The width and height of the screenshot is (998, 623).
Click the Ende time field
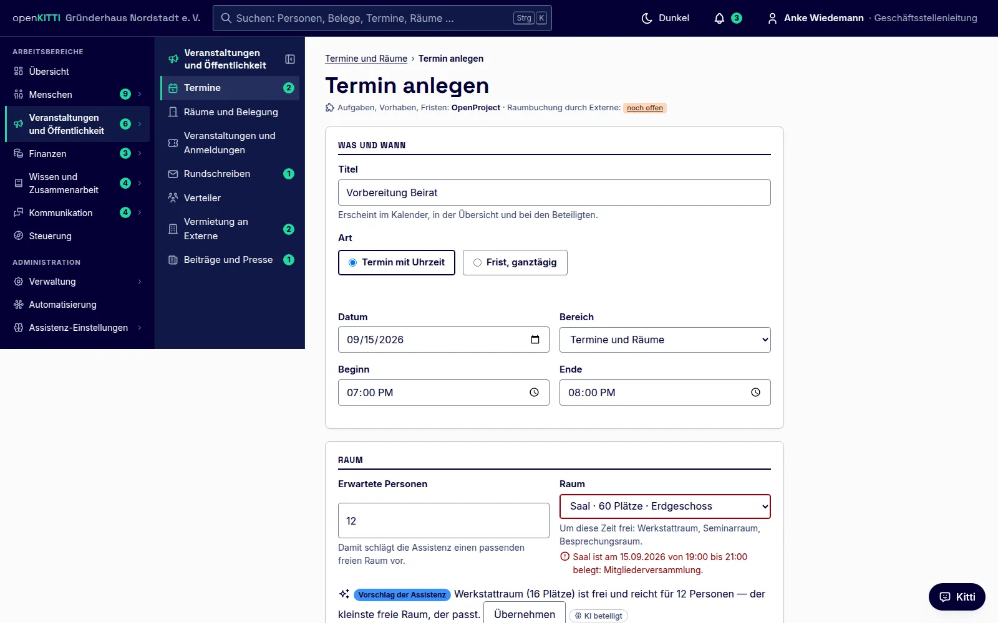pyautogui.click(x=665, y=392)
